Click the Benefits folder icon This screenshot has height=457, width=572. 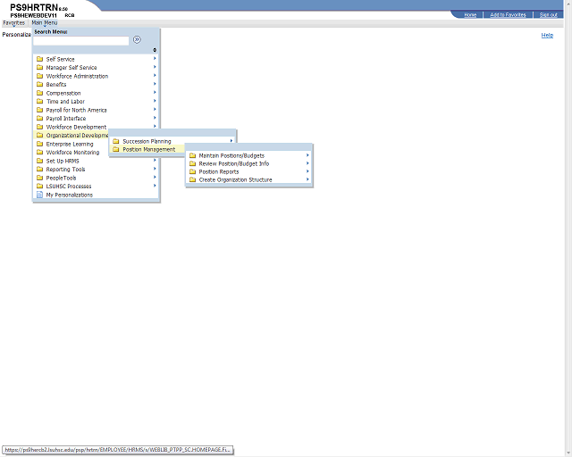39,84
